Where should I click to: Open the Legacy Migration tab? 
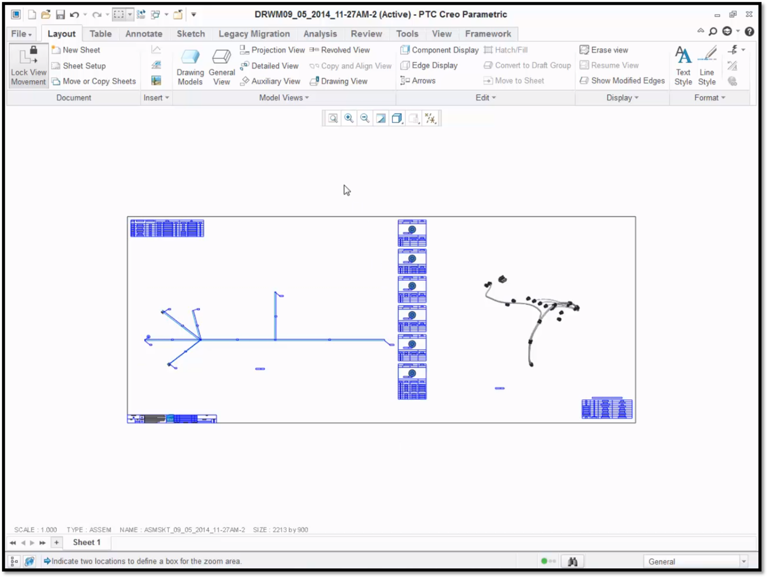254,34
